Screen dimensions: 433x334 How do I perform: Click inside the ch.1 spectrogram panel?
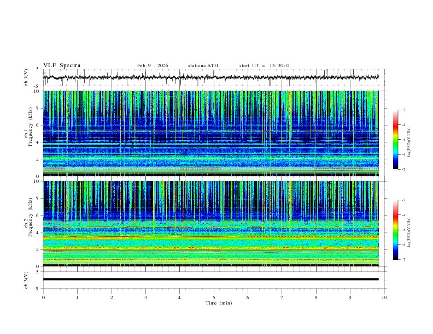click(x=210, y=133)
